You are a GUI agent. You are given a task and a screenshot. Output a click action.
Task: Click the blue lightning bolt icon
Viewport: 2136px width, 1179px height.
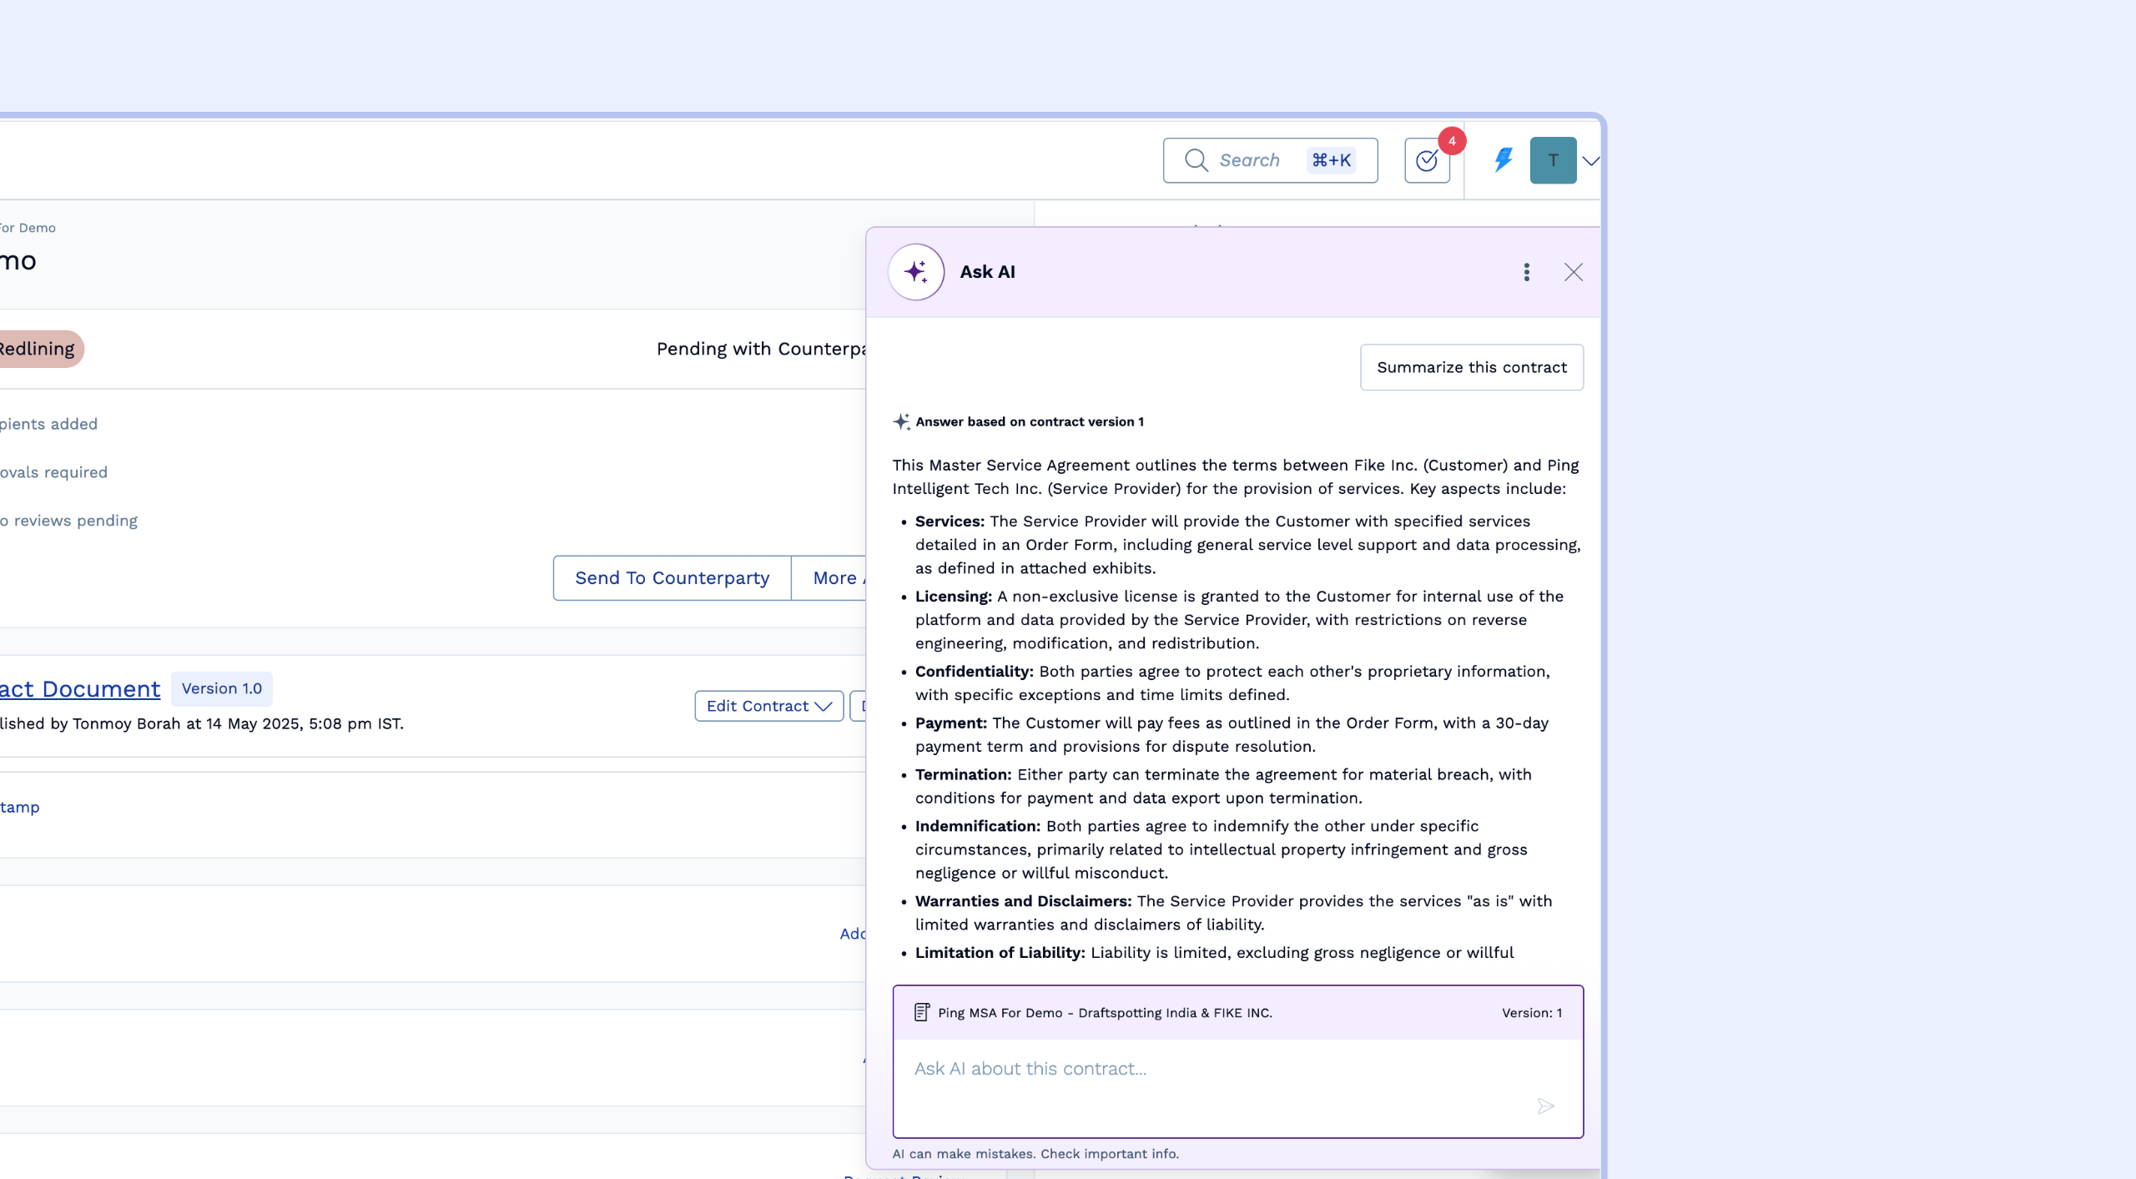pyautogui.click(x=1503, y=159)
